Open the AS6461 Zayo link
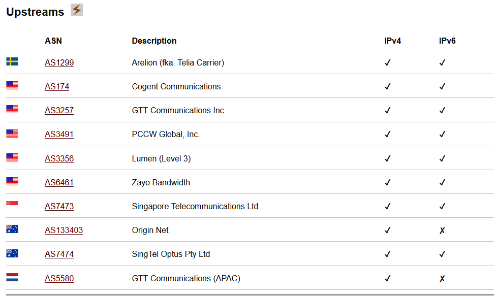497x297 pixels. coord(59,182)
